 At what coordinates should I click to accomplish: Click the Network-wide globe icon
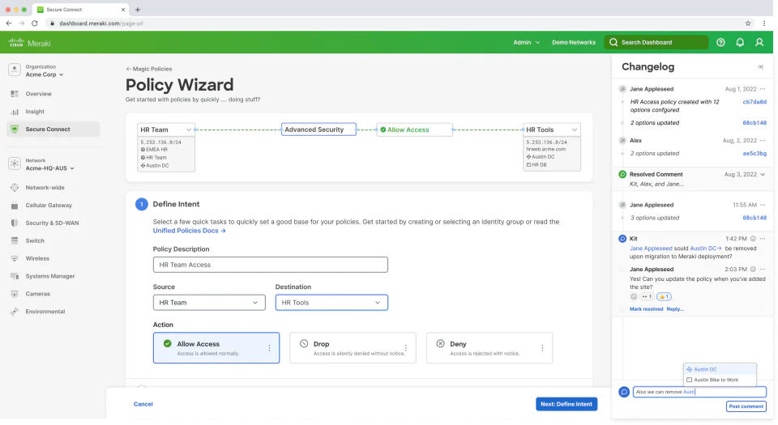point(15,188)
